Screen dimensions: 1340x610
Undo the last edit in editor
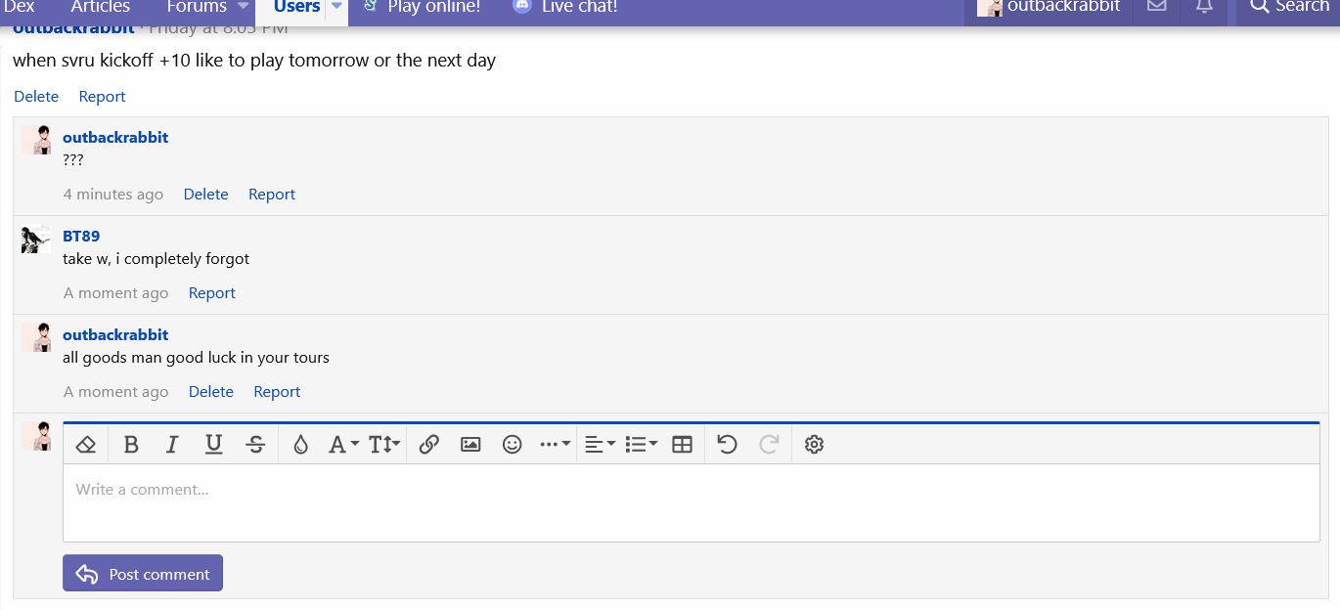pos(727,445)
